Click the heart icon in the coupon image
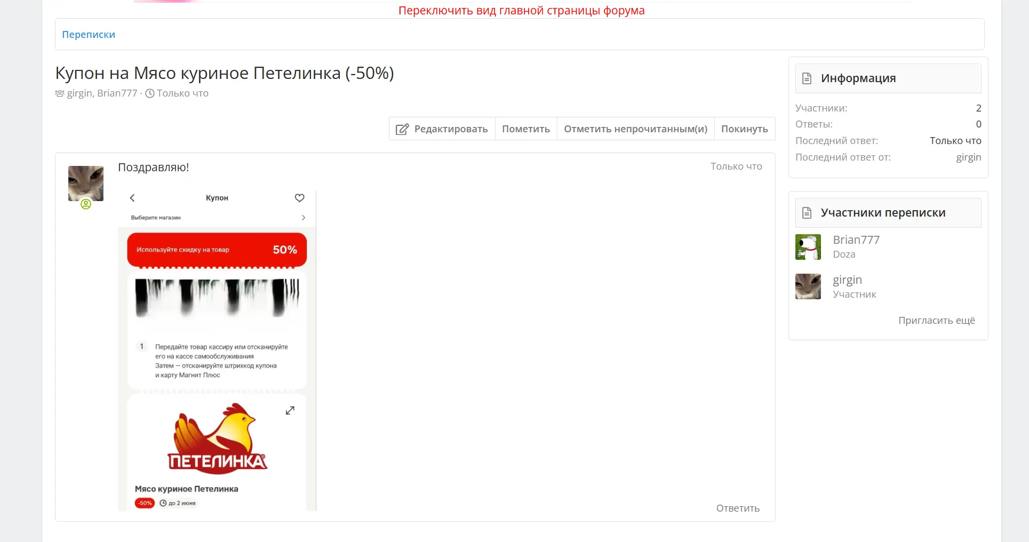This screenshot has height=542, width=1029. pyautogui.click(x=300, y=198)
